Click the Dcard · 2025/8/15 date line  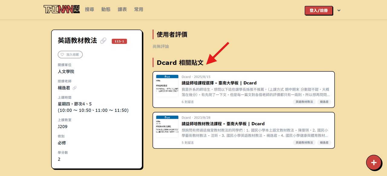(x=196, y=77)
